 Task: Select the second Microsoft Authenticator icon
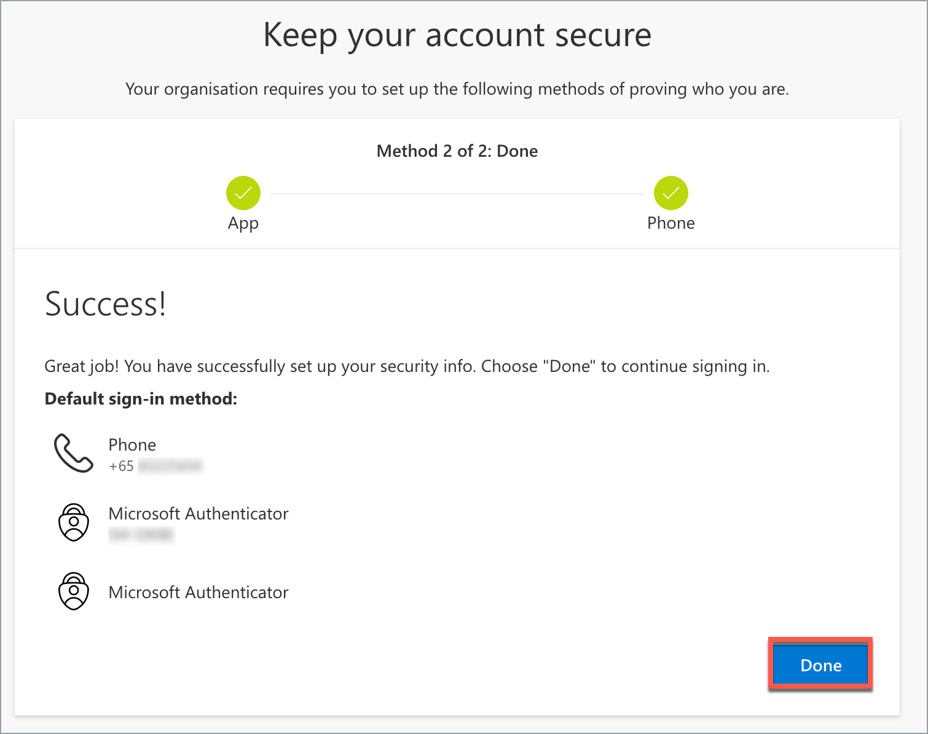click(x=74, y=591)
